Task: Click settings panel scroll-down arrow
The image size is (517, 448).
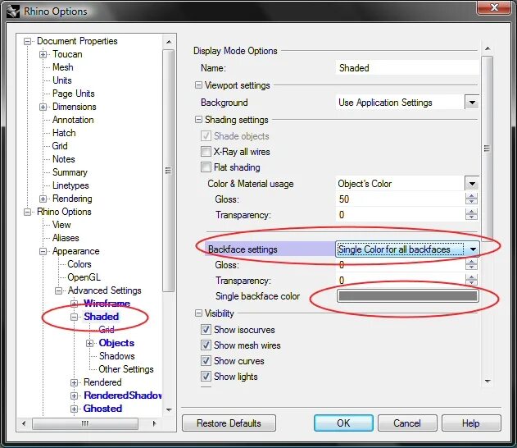Action: [488, 382]
